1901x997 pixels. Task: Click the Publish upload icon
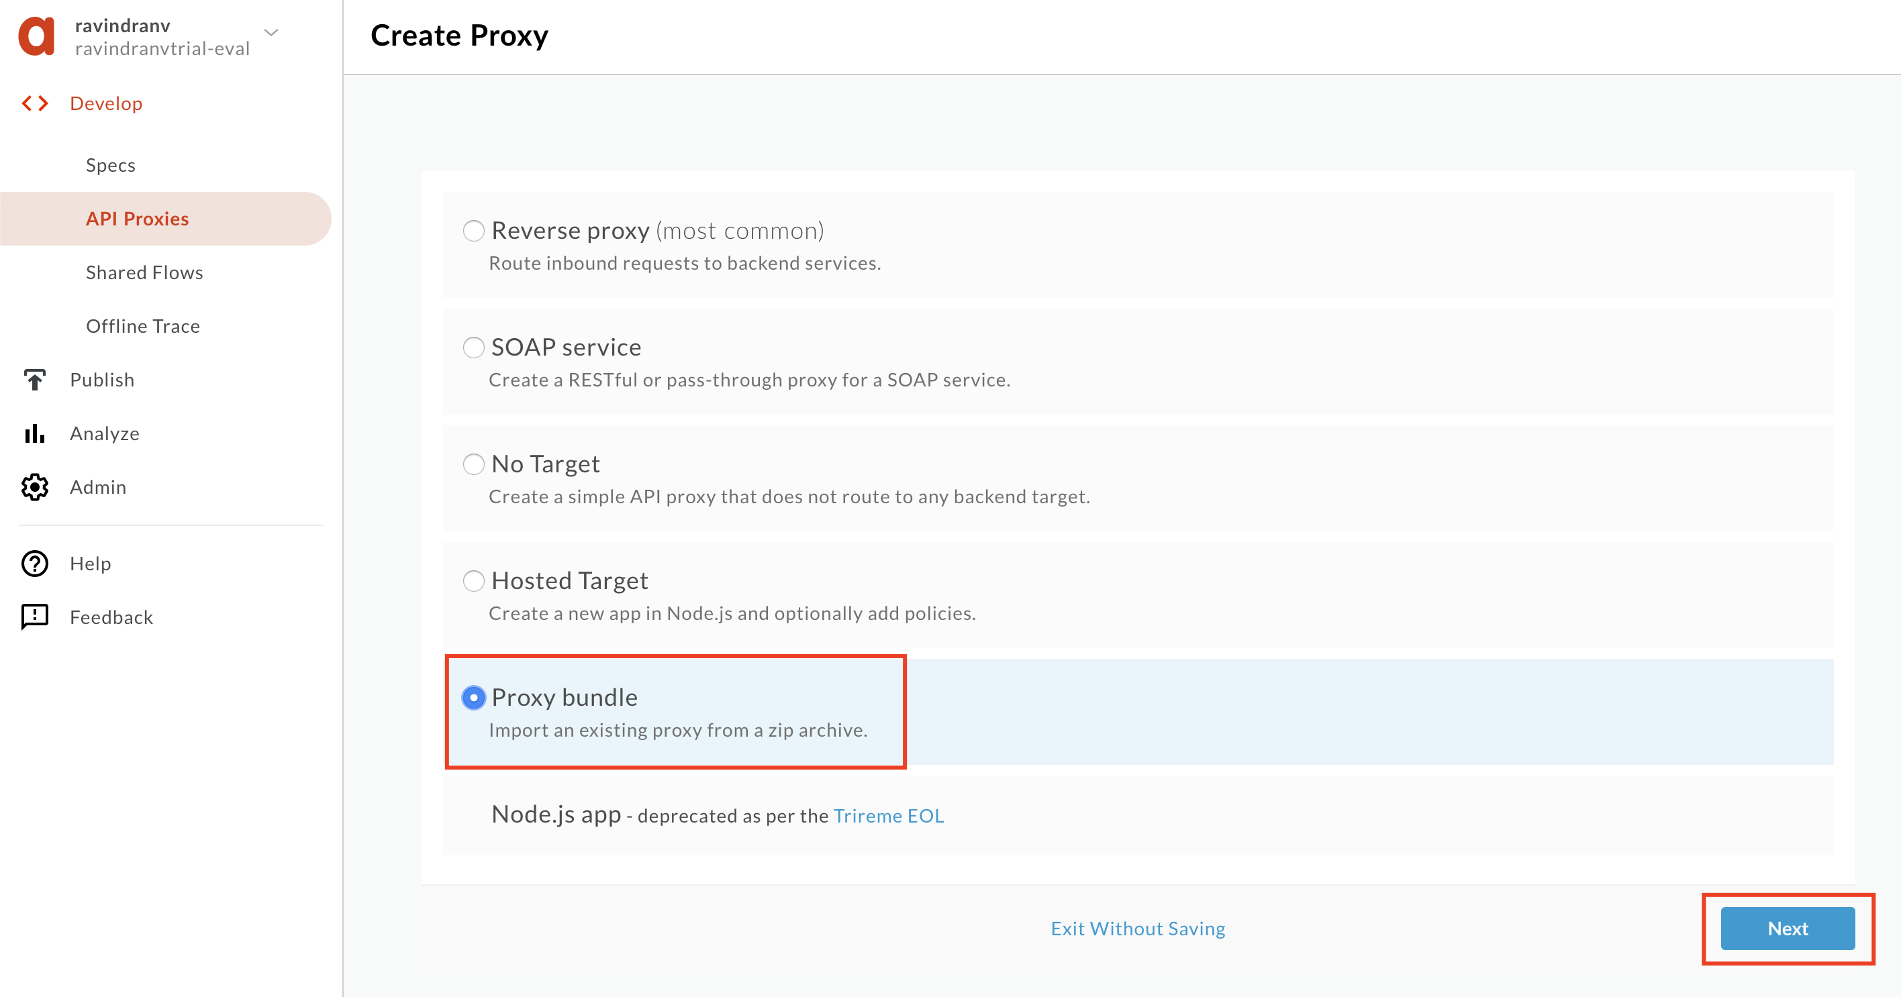[x=35, y=380]
